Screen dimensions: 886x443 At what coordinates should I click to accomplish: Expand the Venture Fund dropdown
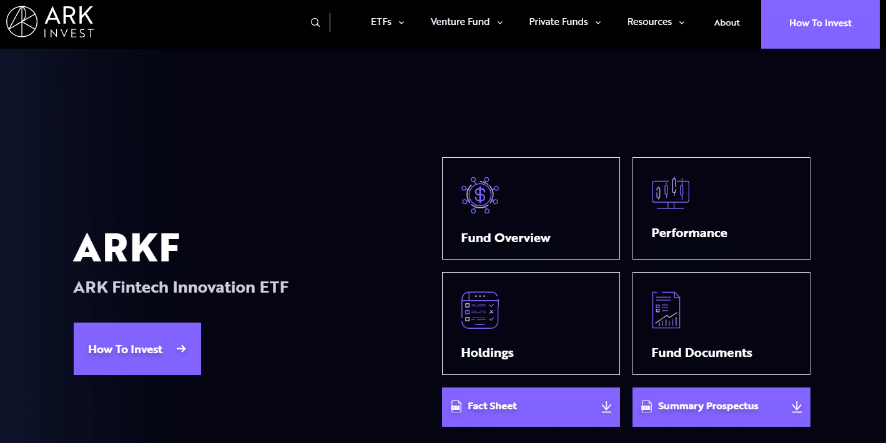click(x=467, y=22)
